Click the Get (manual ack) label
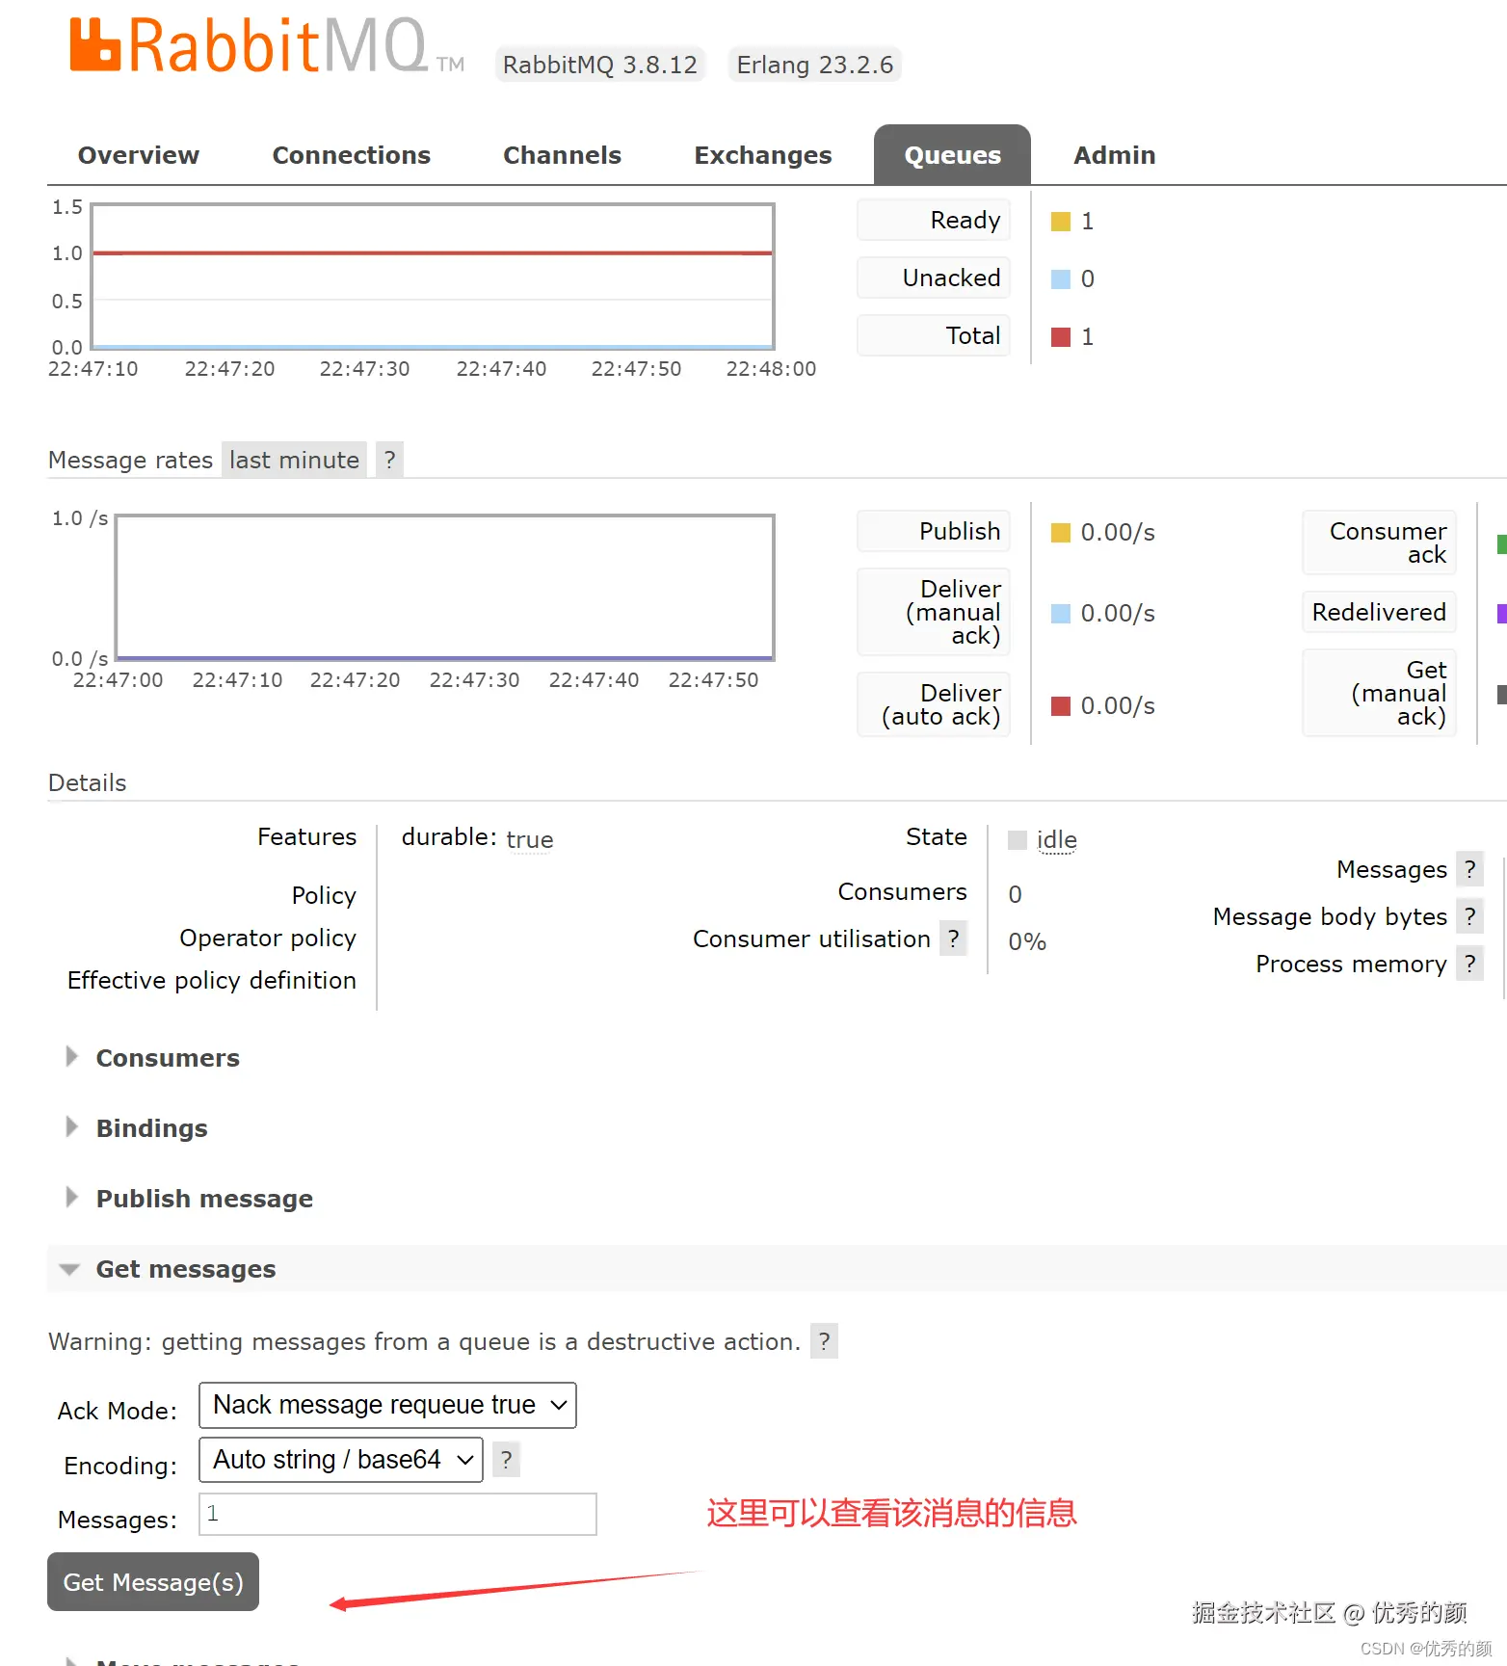1507x1666 pixels. tap(1379, 693)
